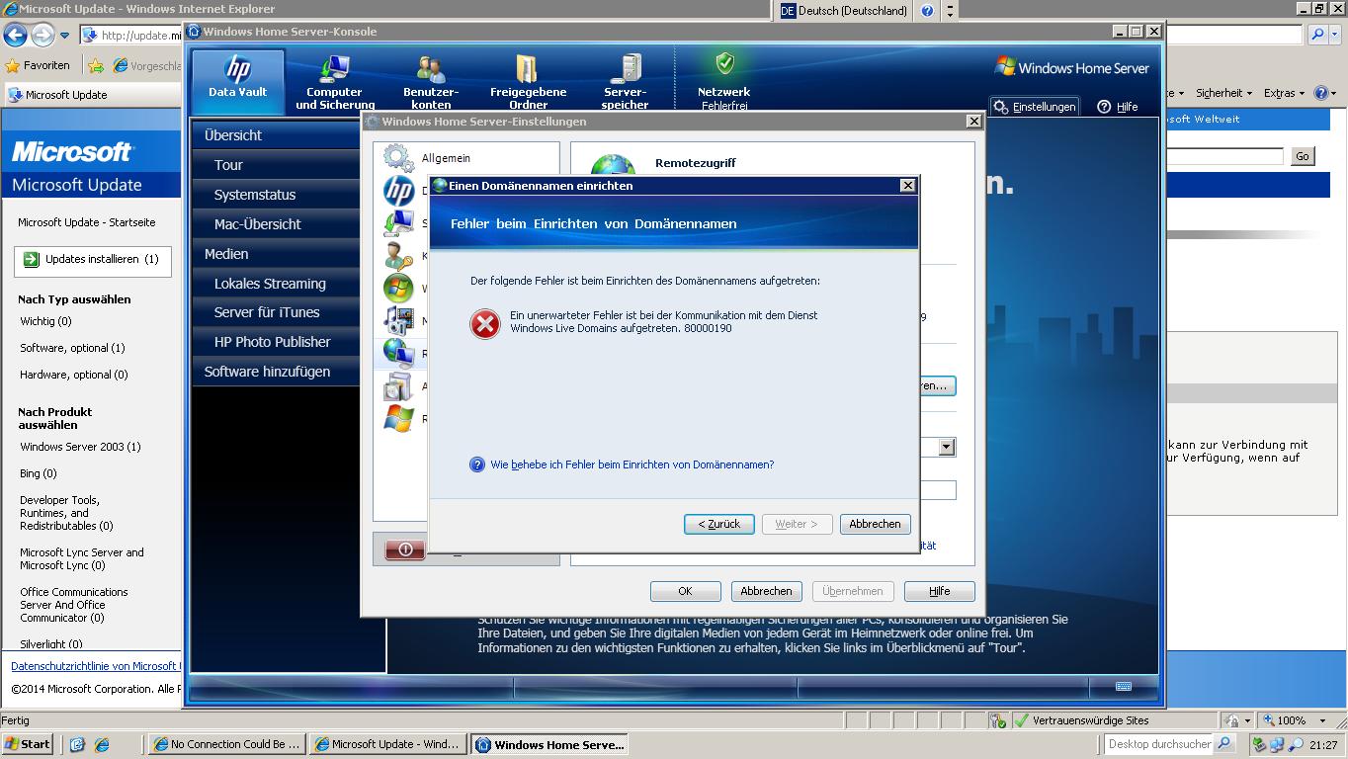The height and width of the screenshot is (759, 1348).
Task: Open the Windows Start menu
Action: pos(28,744)
